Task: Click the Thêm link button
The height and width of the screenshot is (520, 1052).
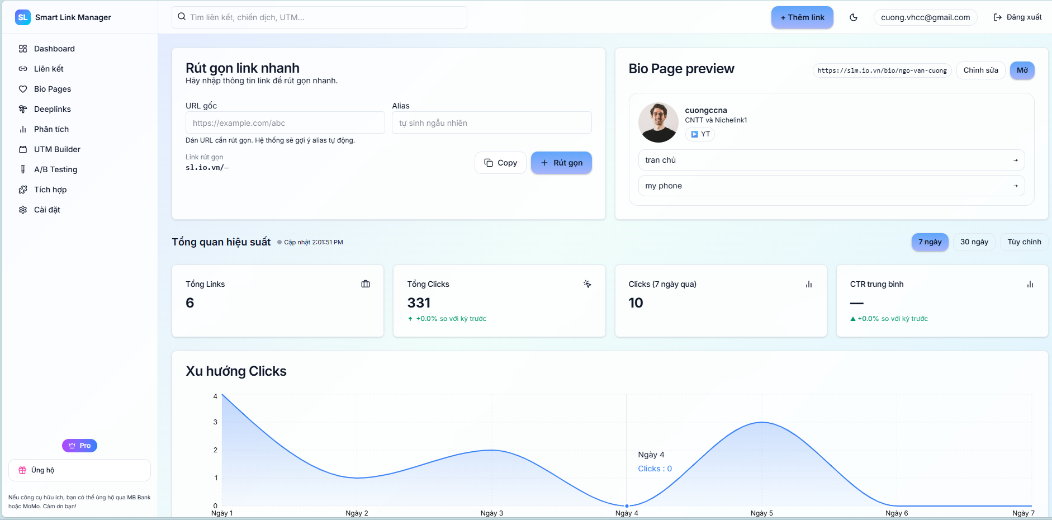Action: click(802, 17)
